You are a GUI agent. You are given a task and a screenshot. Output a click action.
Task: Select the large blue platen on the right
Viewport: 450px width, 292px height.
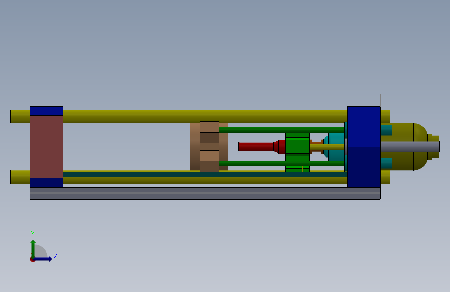[364, 147]
